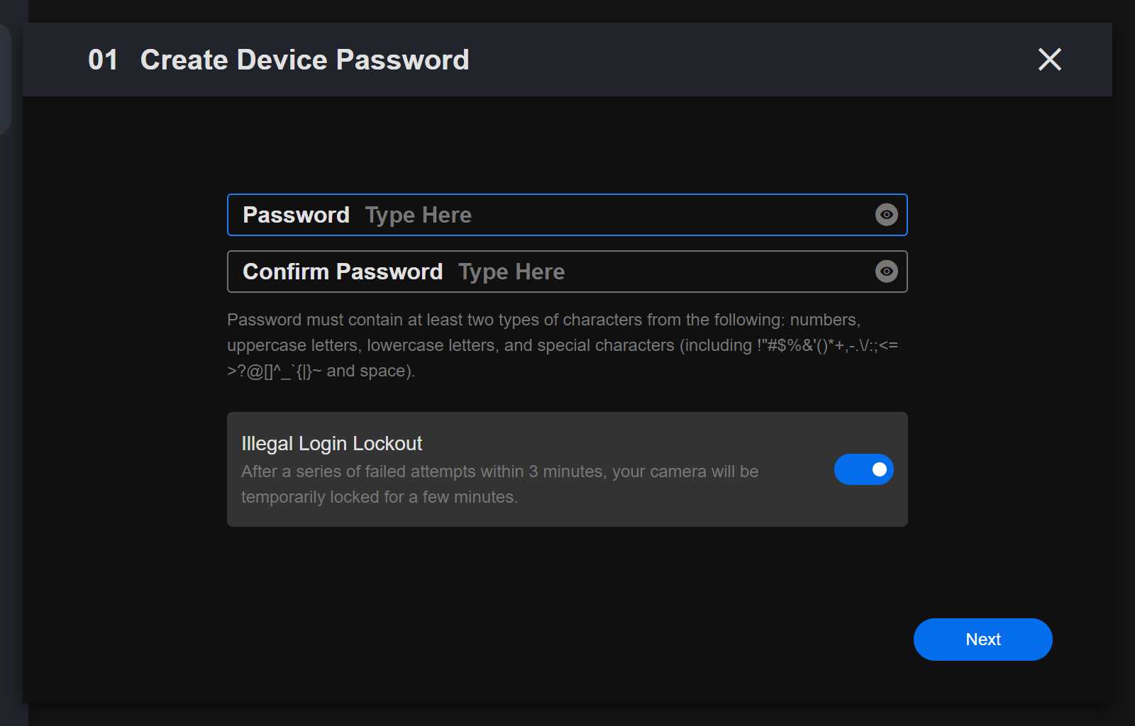Click the Next button

[x=983, y=640]
